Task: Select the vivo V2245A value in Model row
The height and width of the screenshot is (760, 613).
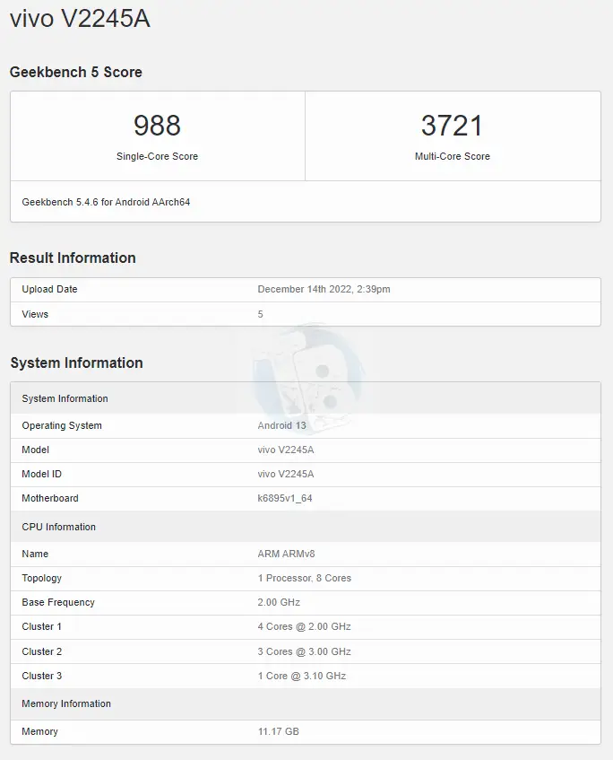Action: [286, 450]
